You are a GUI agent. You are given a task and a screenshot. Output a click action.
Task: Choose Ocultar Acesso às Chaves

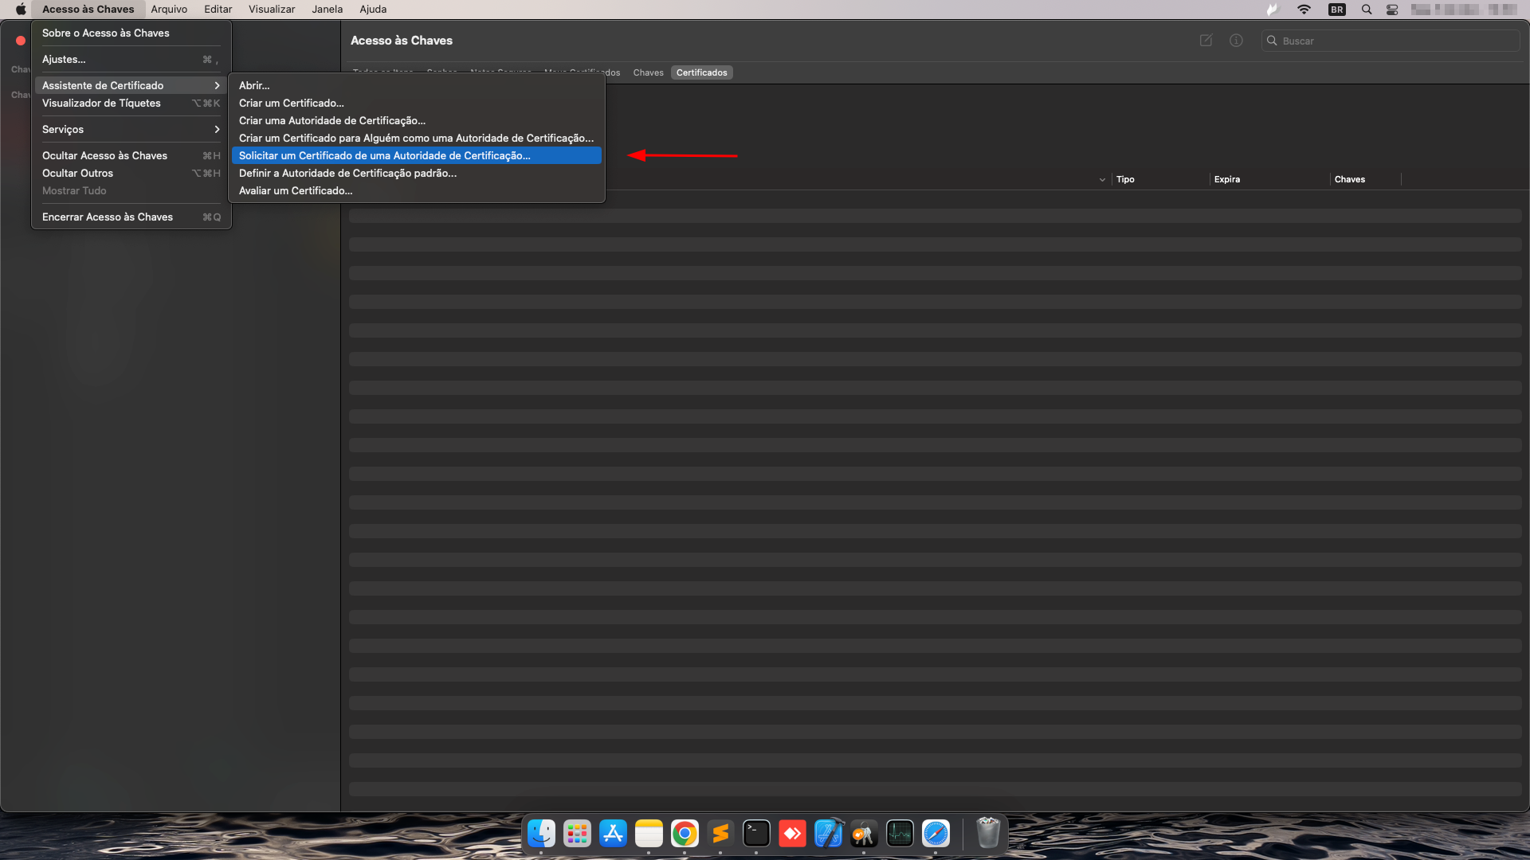tap(131, 155)
